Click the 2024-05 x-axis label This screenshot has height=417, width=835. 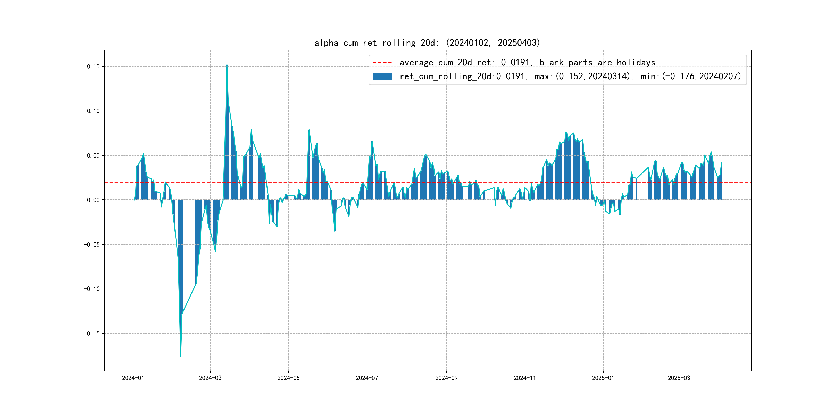click(x=288, y=378)
